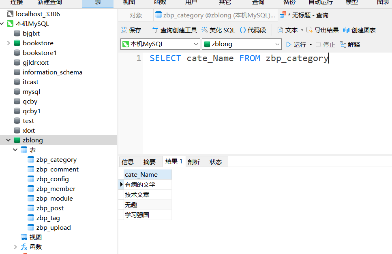Open the 结果 1 tab
The width and height of the screenshot is (392, 254).
pyautogui.click(x=174, y=161)
